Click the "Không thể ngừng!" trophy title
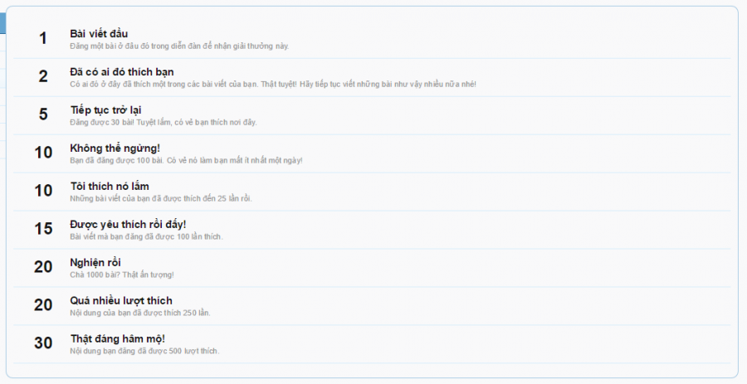Viewport: 747px width, 384px height. [x=115, y=148]
